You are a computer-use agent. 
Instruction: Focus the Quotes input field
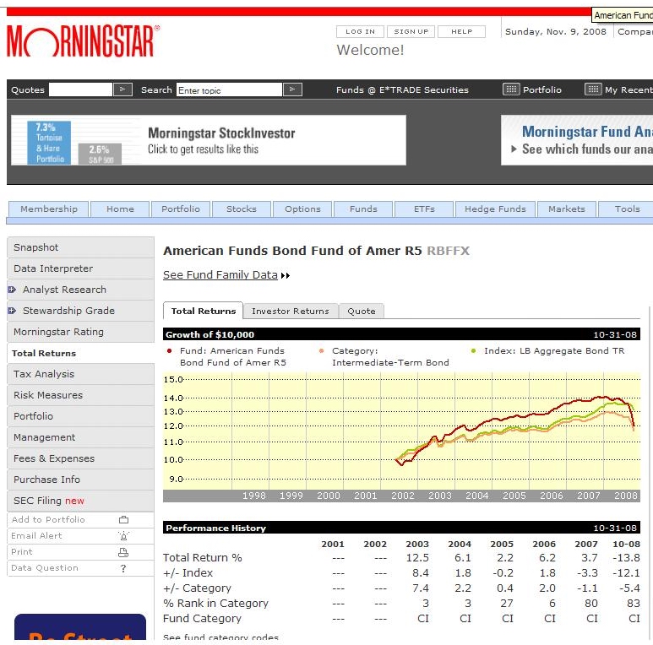coord(80,89)
